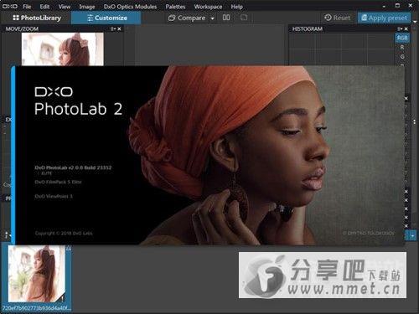This screenshot has width=419, height=314.
Task: Select the filmstrip thumbnail 720ef7b902773b936d4a40f
Action: coord(36,274)
